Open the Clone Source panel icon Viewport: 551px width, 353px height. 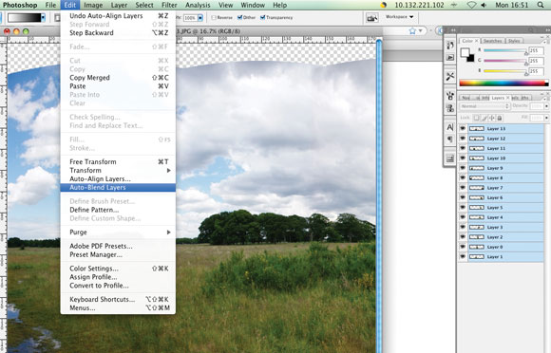point(450,108)
